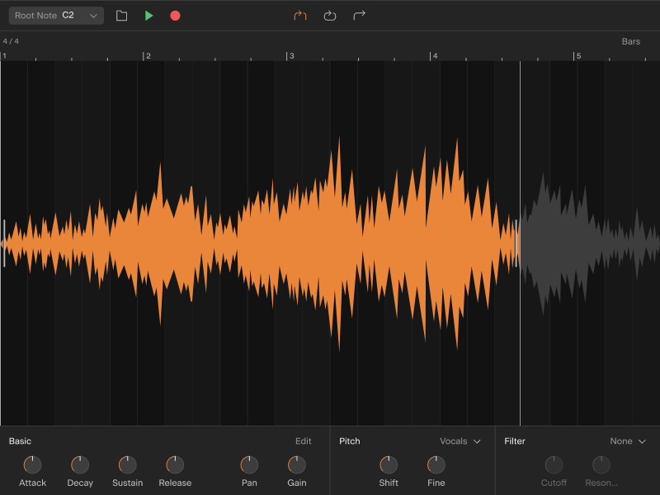The width and height of the screenshot is (660, 495).
Task: Click the Basic section heading
Action: 20,441
